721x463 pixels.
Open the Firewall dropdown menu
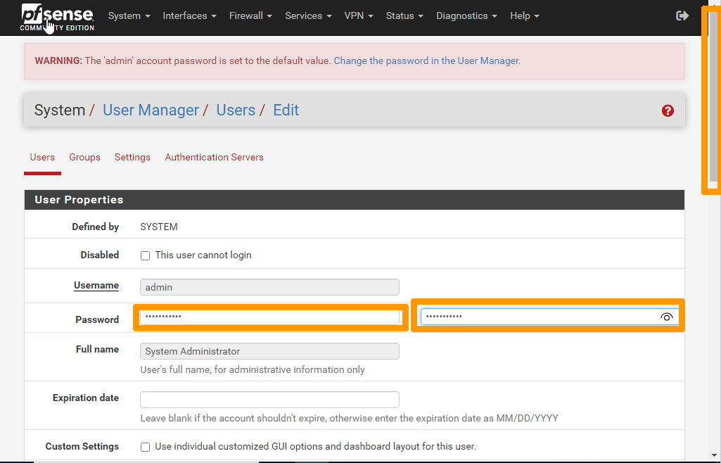(x=250, y=15)
